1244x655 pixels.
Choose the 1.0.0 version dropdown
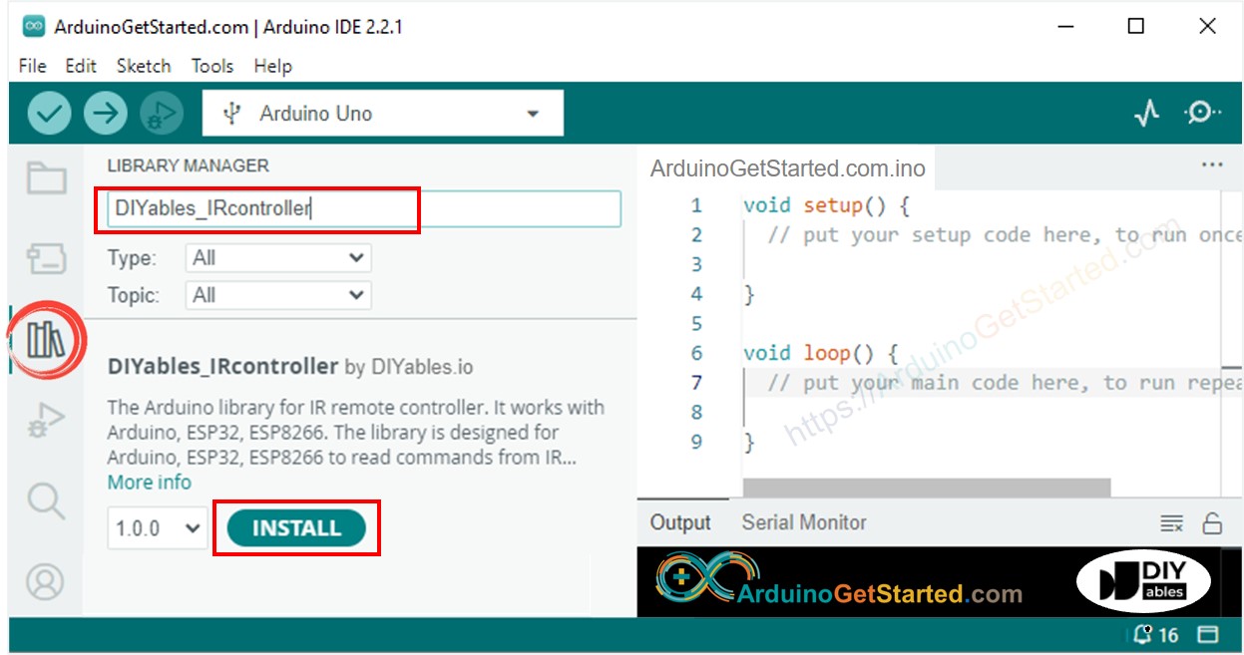158,528
